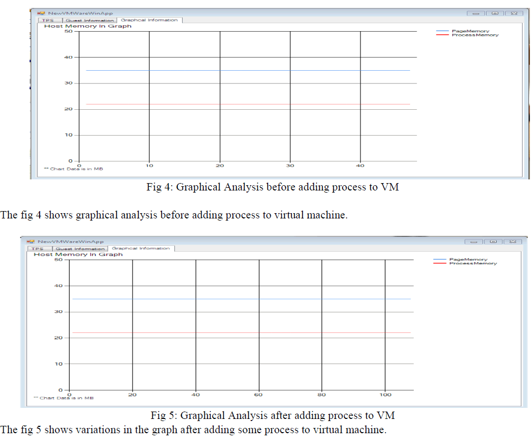
Task: Click the red ProcessMemory line in lower chart
Action: coord(238,332)
